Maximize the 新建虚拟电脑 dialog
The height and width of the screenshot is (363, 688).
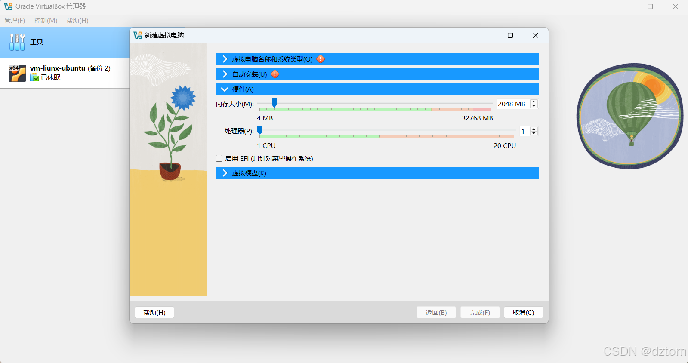click(510, 35)
